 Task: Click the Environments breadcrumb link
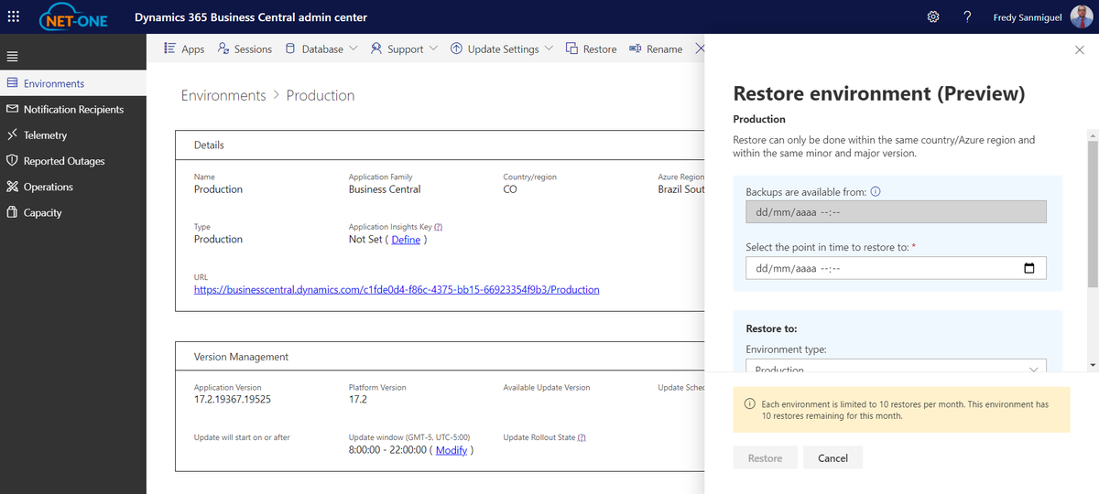point(223,95)
